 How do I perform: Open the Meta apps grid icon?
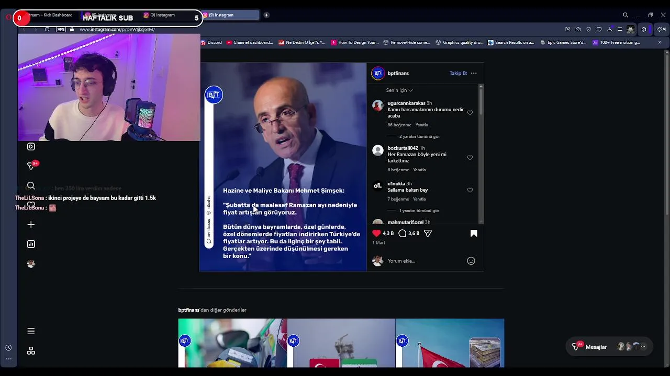[31, 351]
